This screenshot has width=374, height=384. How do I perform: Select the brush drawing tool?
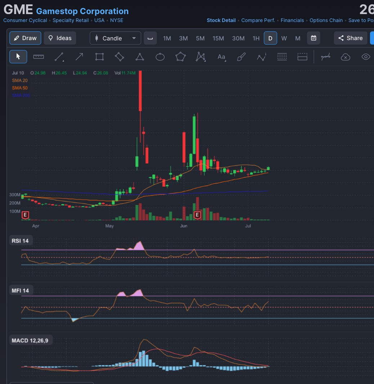(x=241, y=57)
